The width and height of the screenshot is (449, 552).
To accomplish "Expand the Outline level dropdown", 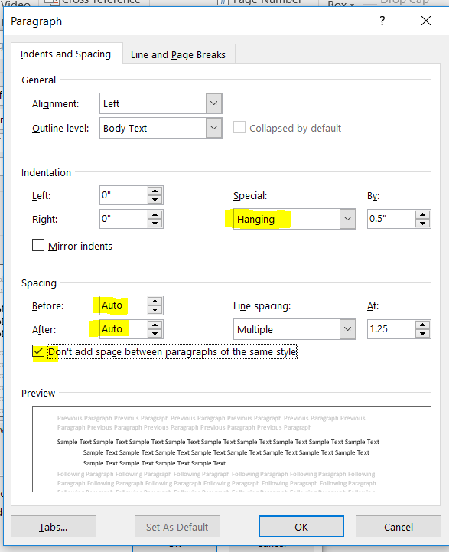I will click(213, 128).
